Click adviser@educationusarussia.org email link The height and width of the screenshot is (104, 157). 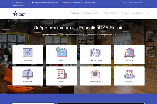(47, 3)
